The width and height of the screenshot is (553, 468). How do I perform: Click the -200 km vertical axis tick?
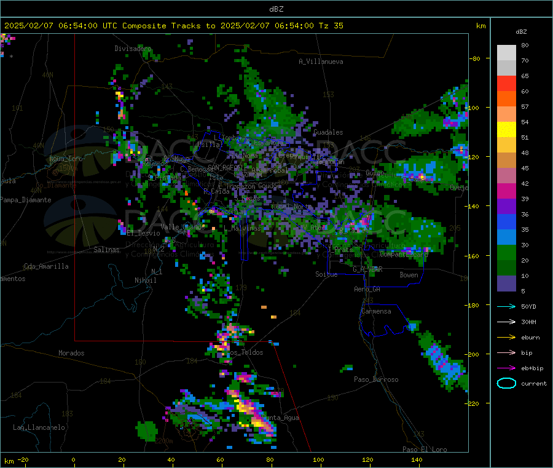click(473, 354)
